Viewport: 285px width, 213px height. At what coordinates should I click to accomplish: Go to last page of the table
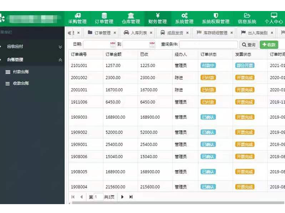pos(131,197)
